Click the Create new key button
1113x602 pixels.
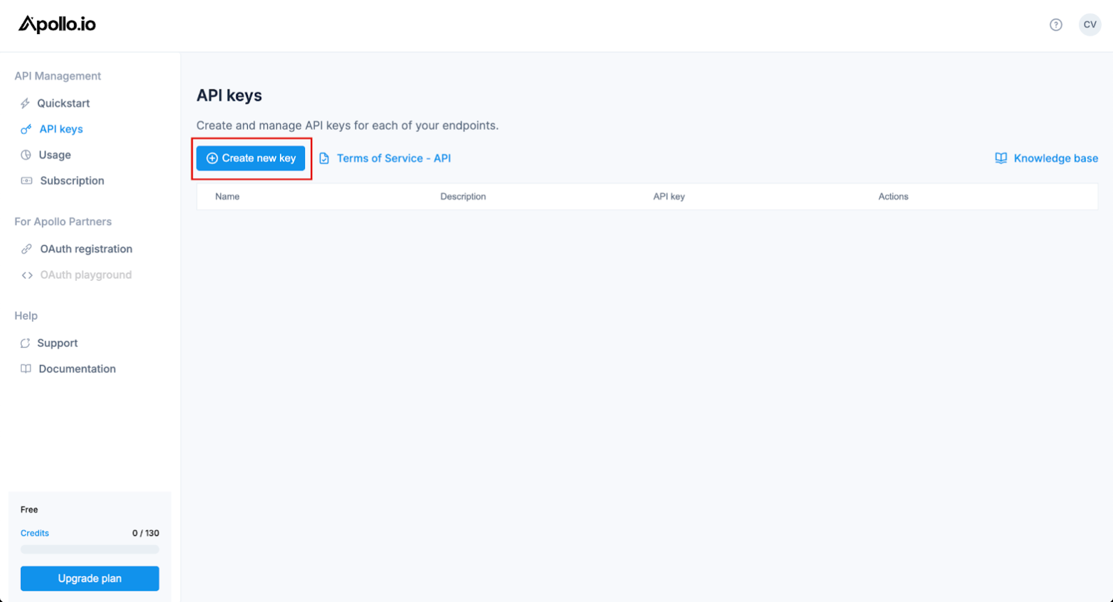click(251, 159)
